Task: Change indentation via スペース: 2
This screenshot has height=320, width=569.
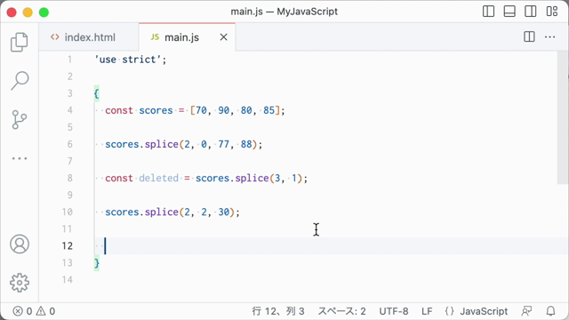Action: click(341, 311)
